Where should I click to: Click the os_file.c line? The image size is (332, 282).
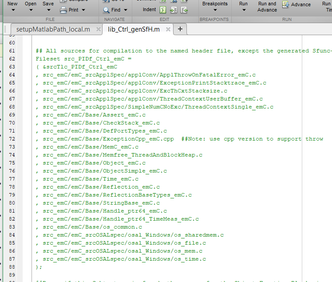point(121,243)
